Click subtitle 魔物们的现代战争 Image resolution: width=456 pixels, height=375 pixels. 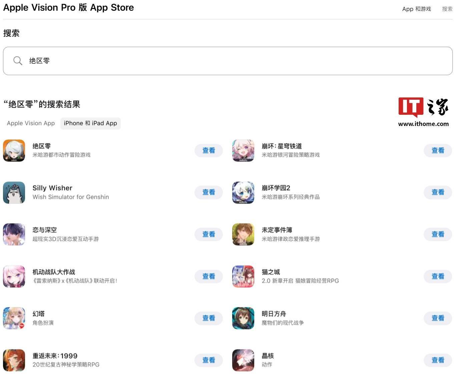[283, 323]
